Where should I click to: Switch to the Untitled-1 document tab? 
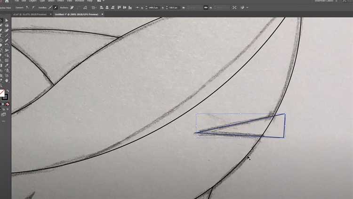pos(77,14)
